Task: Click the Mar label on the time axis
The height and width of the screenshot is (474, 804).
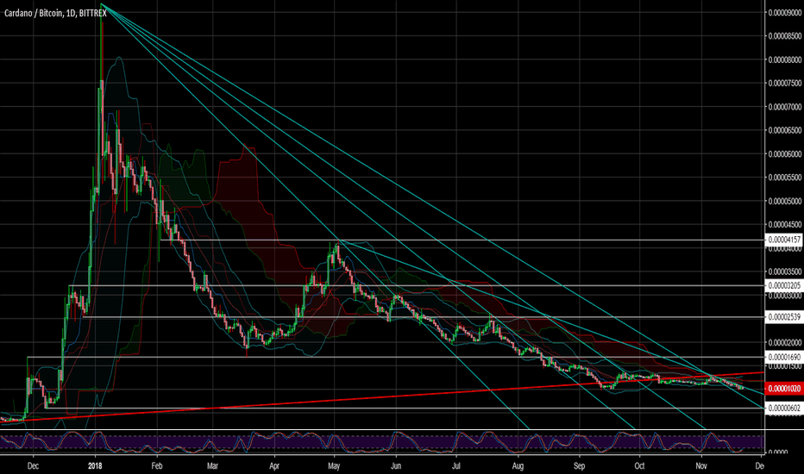Action: (212, 465)
